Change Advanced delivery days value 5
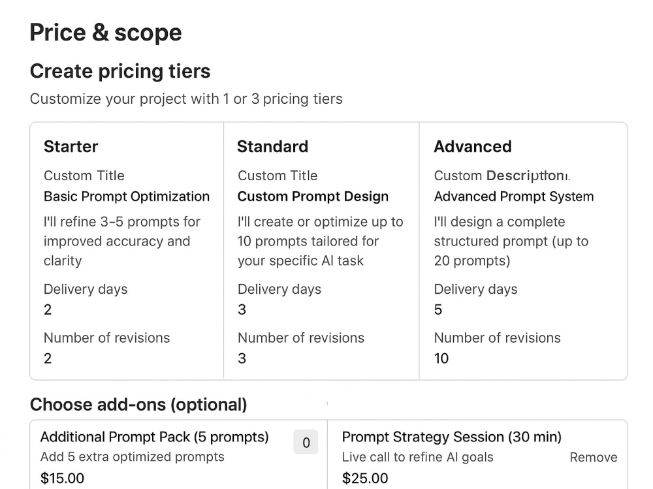The height and width of the screenshot is (489, 653). [x=438, y=309]
